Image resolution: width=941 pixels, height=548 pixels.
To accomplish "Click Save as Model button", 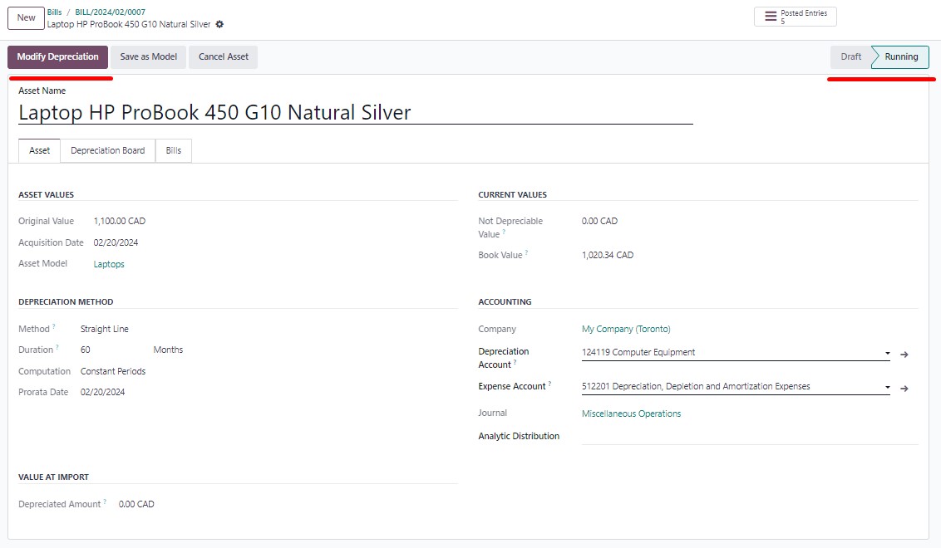I will click(148, 57).
